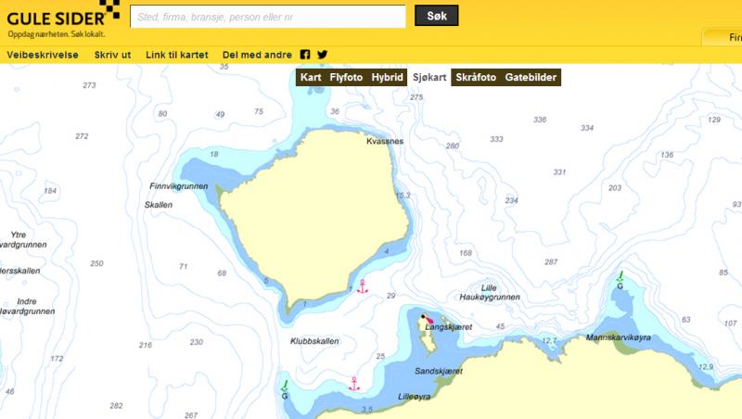
Task: Click the Skallen label
Action: click(159, 205)
